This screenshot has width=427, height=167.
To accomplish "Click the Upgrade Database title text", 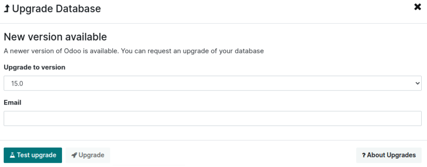I will tap(56, 9).
